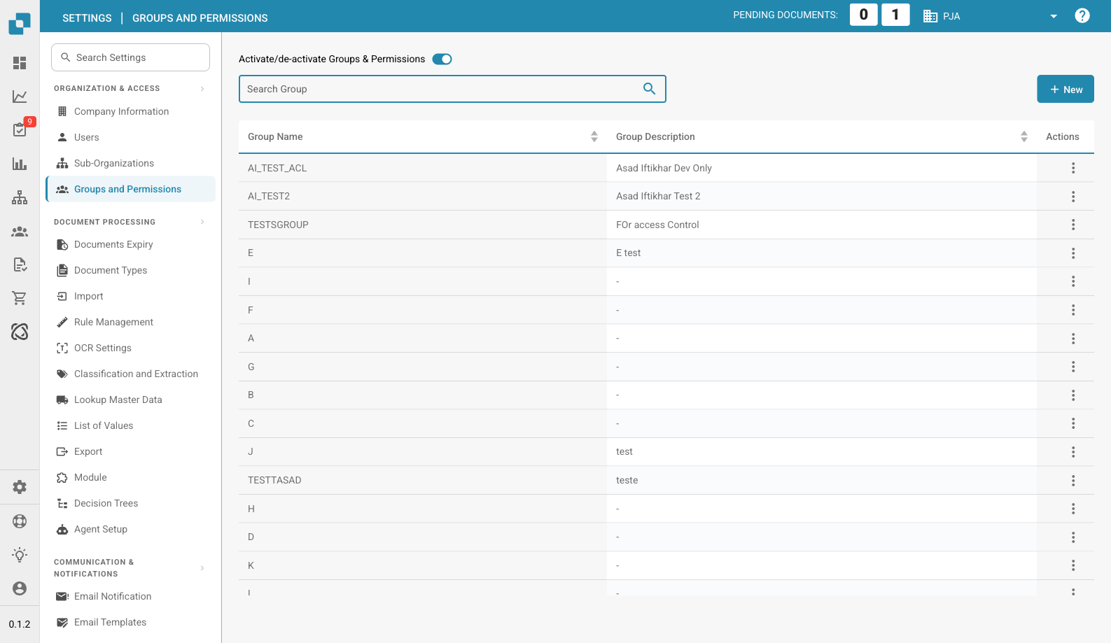Open the lightbulb ideas icon in rail
1111x643 pixels.
(x=20, y=555)
